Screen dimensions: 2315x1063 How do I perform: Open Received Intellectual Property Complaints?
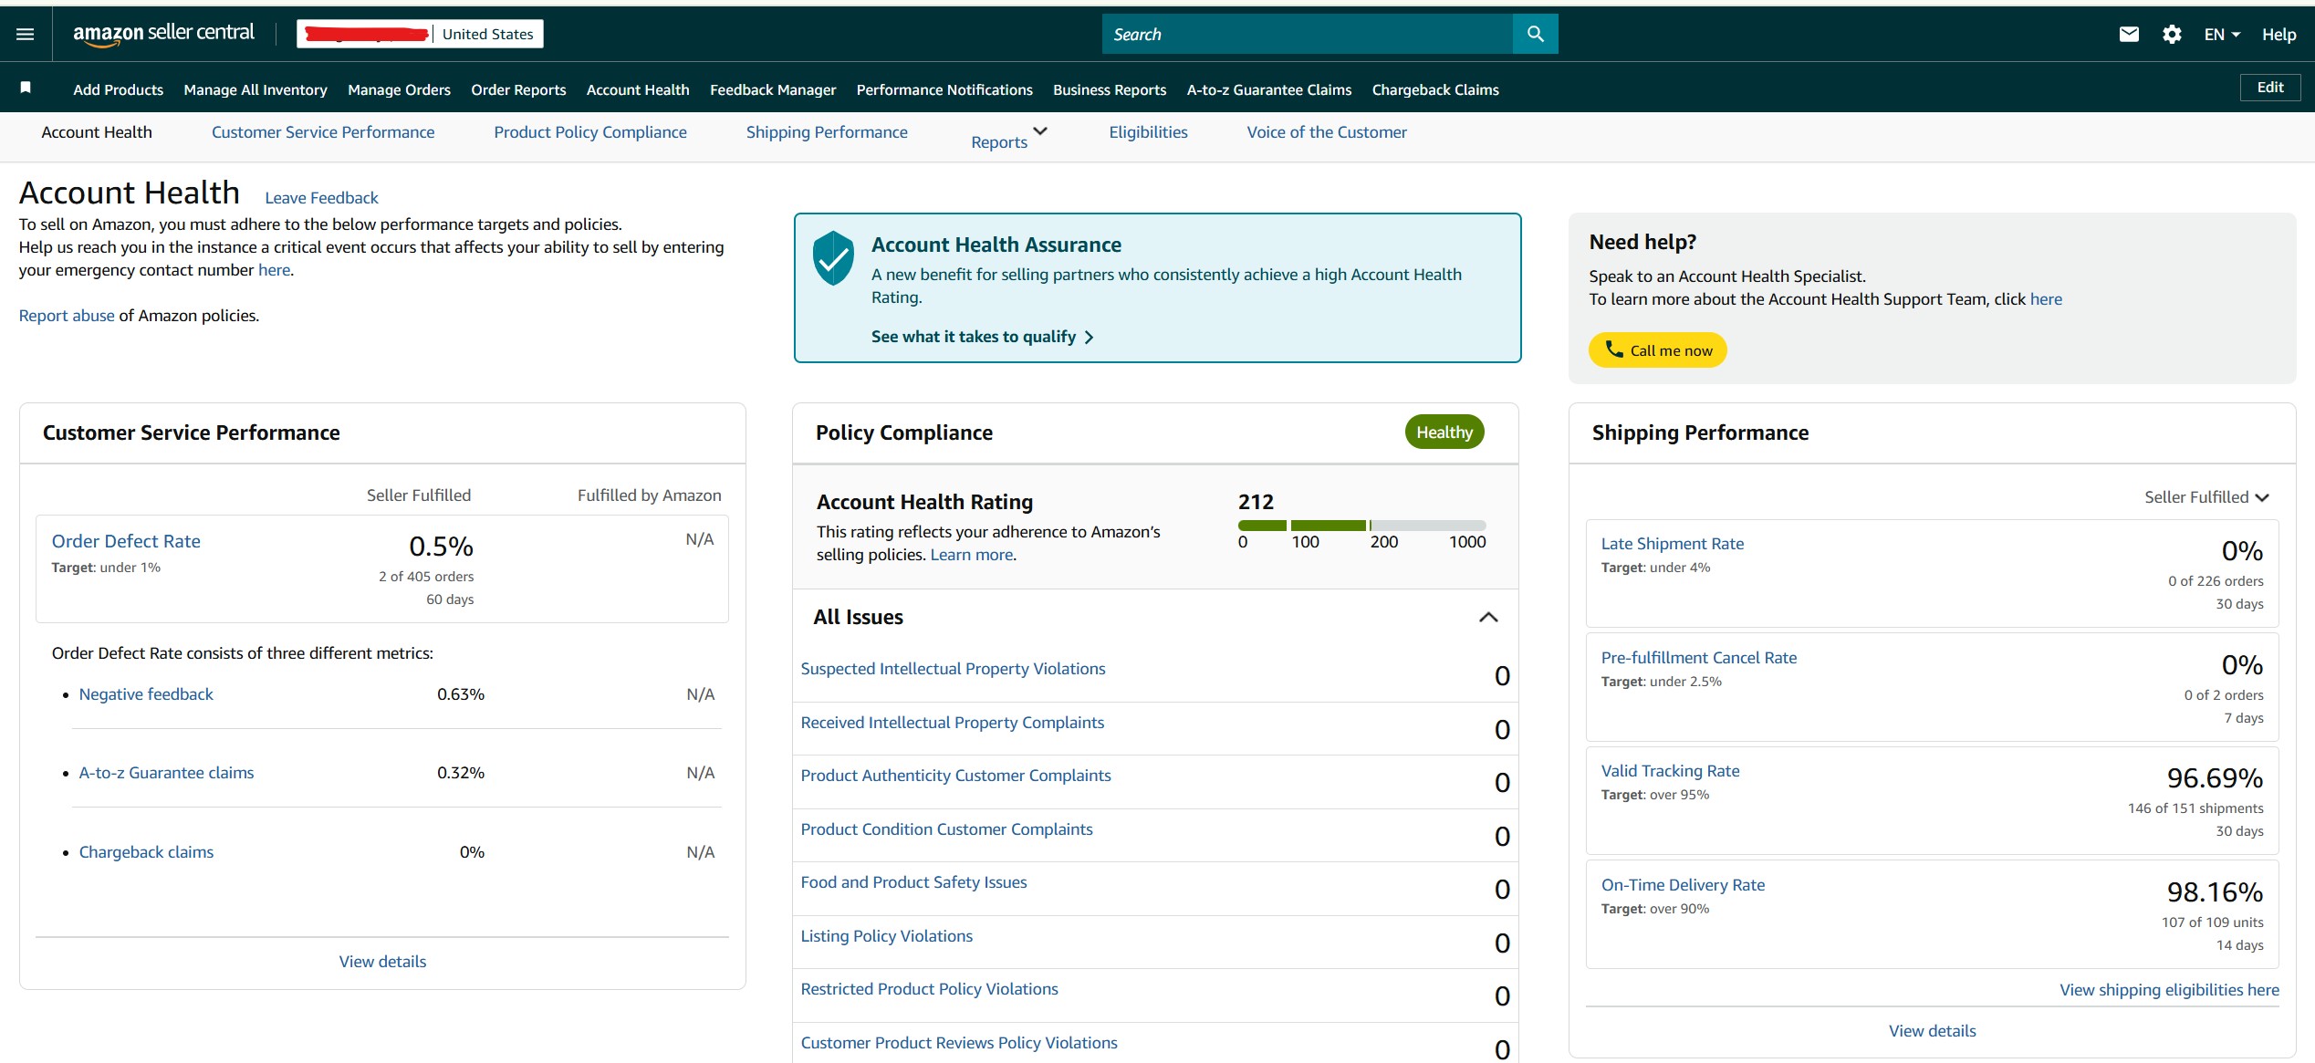point(952,723)
